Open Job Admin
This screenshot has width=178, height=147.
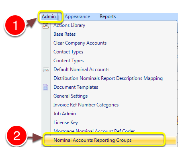pos(65,114)
